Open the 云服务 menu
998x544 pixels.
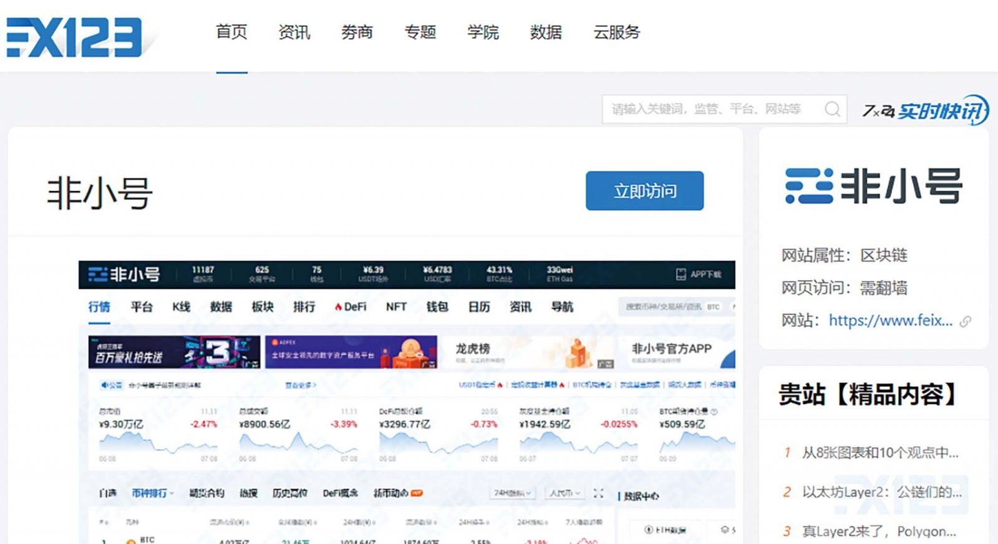[x=617, y=32]
